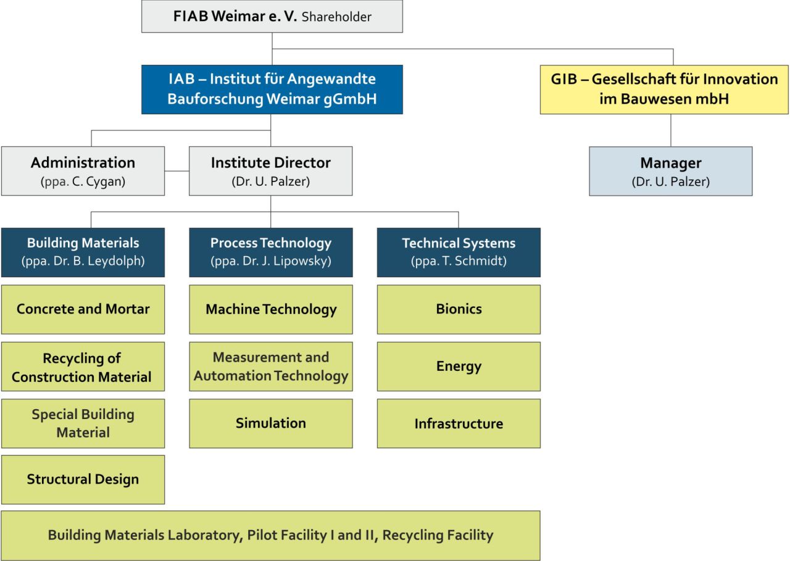Viewport: 790px width, 561px height.
Task: Click the Machine Technology unit
Action: click(x=271, y=309)
